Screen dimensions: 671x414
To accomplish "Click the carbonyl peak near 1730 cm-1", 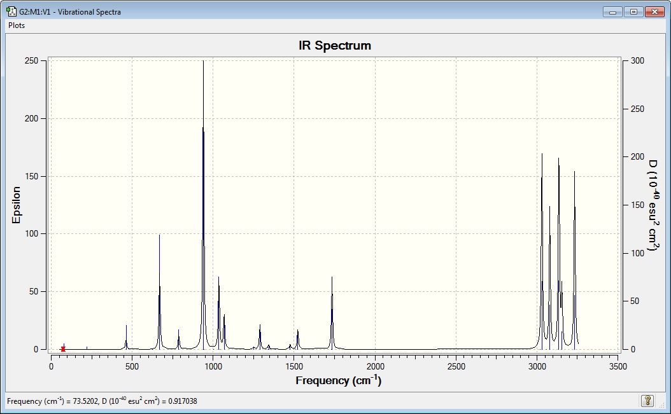I will [x=332, y=313].
